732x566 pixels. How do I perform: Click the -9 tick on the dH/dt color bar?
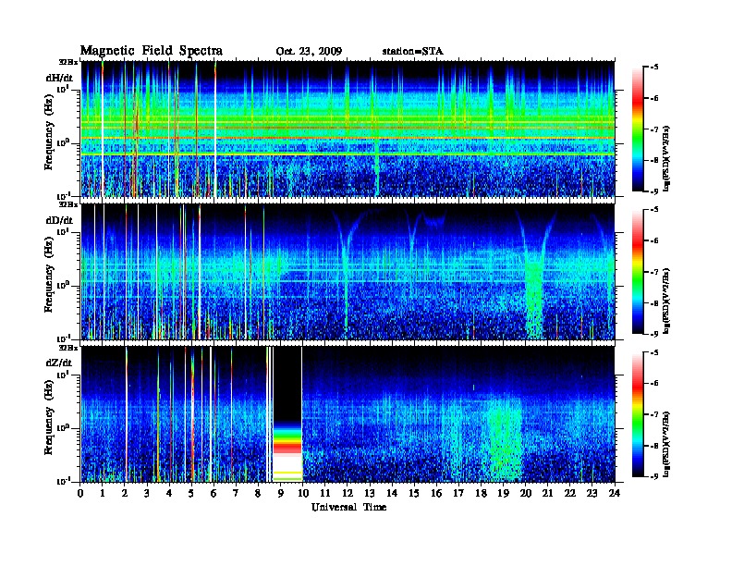click(x=654, y=191)
